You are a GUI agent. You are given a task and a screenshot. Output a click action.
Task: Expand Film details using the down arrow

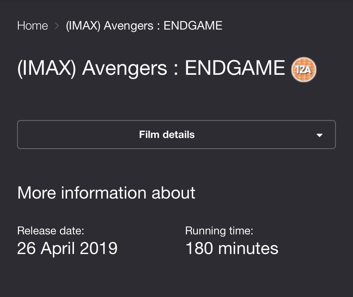[x=319, y=135]
